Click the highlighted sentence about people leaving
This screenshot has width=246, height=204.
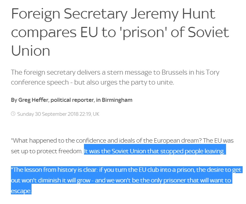tap(155, 151)
